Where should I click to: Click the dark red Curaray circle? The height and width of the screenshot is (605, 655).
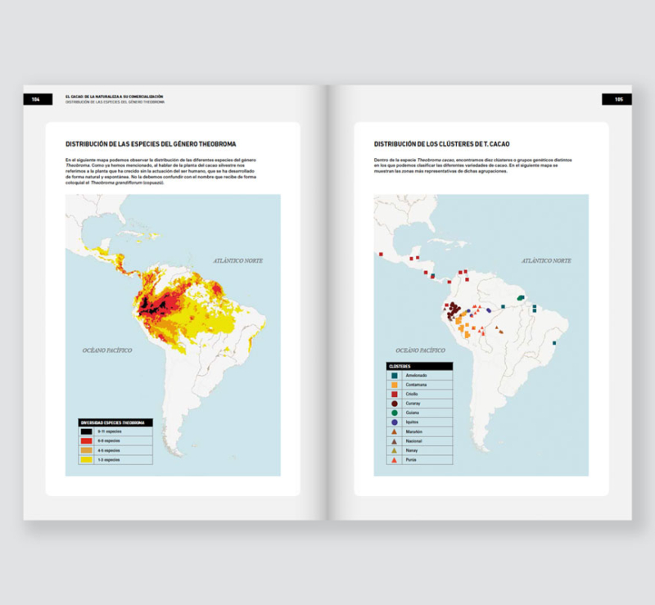(x=395, y=403)
